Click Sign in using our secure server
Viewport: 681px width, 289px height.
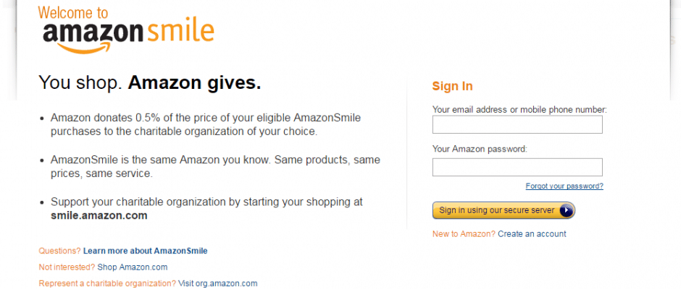(x=504, y=210)
